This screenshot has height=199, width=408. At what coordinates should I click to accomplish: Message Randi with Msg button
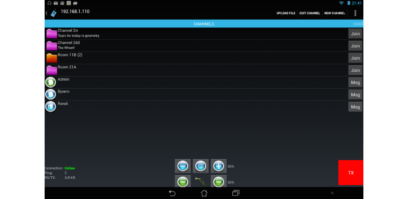click(x=355, y=107)
